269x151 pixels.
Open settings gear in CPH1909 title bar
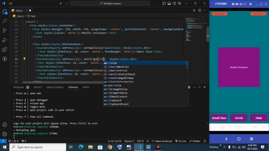pyautogui.click(x=251, y=4)
